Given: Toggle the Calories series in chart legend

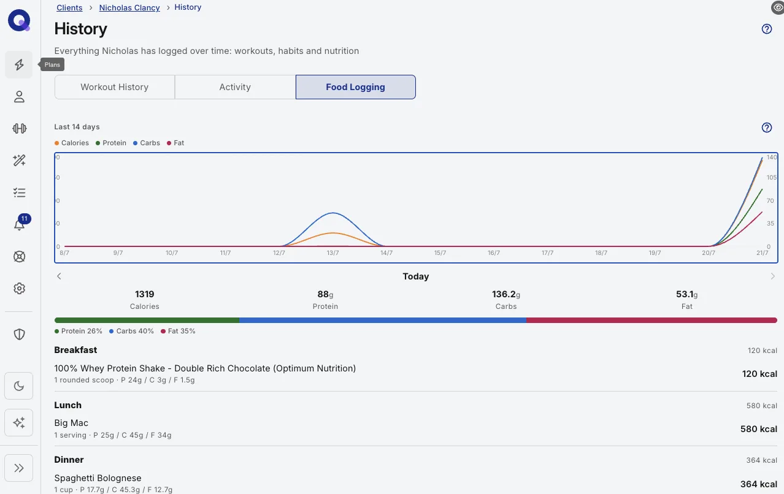Looking at the screenshot, I should (72, 143).
